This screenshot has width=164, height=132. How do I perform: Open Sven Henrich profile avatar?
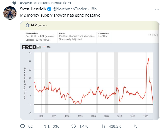tap(10, 13)
